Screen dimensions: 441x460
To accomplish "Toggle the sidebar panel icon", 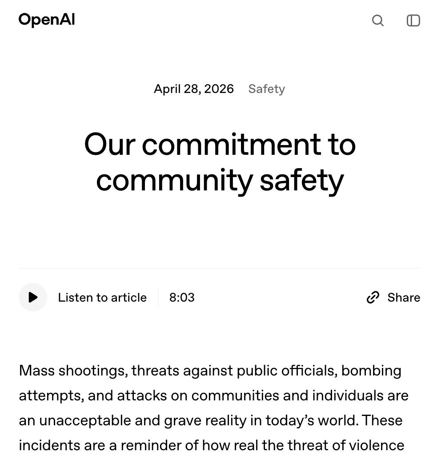I will (413, 20).
